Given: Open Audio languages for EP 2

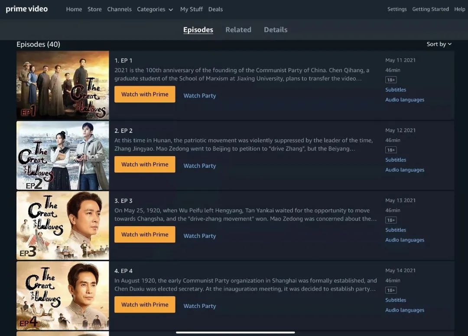Looking at the screenshot, I should click(405, 170).
